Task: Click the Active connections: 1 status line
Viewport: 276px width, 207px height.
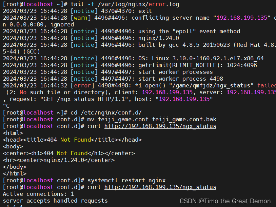Action: click(37, 194)
